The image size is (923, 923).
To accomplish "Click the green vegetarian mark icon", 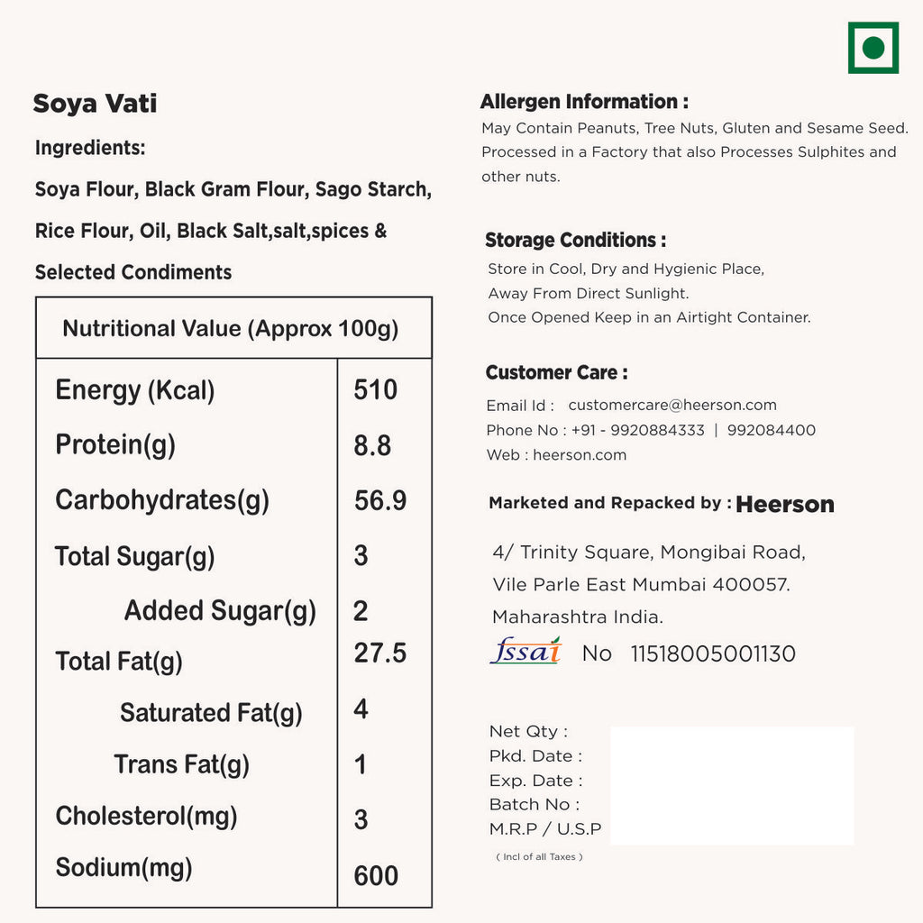I will point(873,48).
